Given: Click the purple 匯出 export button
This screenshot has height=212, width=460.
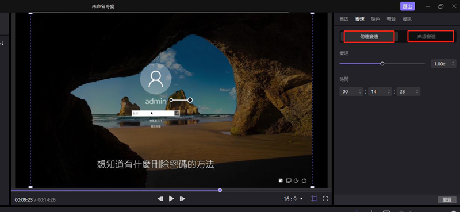Looking at the screenshot, I should (407, 6).
